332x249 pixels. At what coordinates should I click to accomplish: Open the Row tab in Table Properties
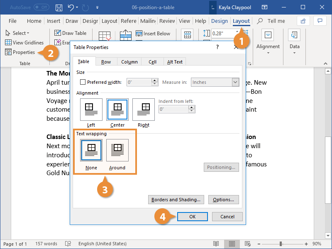[106, 61]
